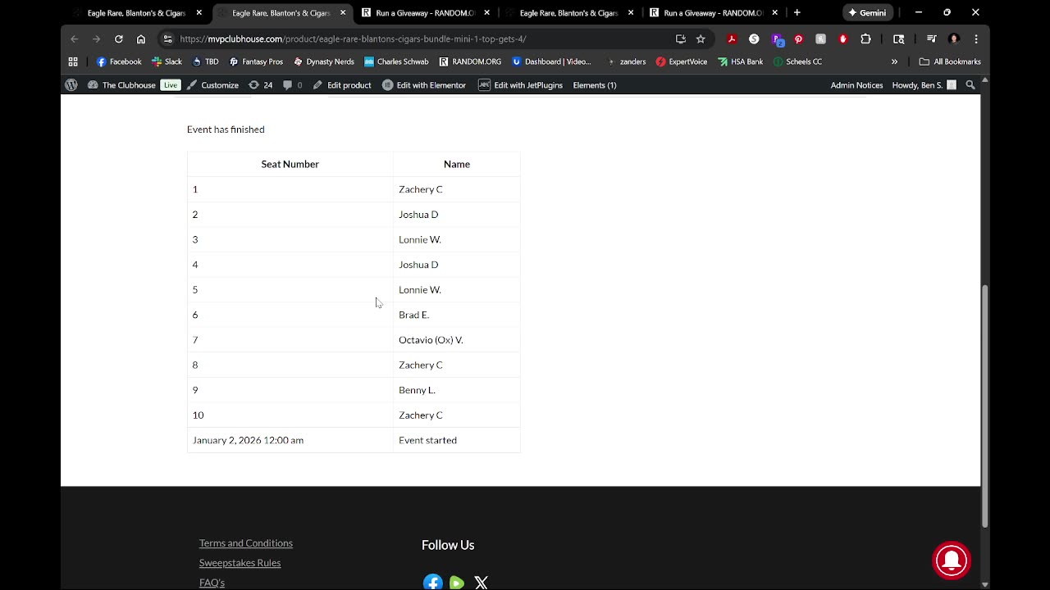This screenshot has width=1050, height=590.
Task: Open Adobe Acrobat extension
Action: coord(732,39)
